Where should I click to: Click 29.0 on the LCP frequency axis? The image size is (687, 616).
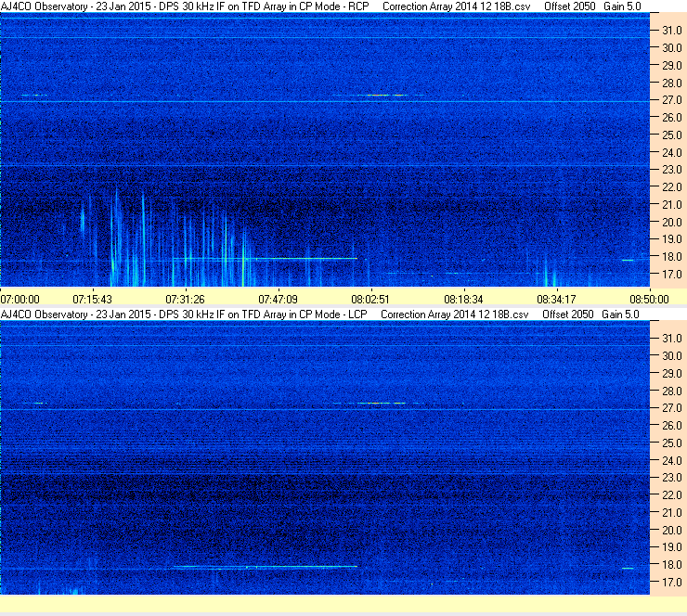pyautogui.click(x=671, y=374)
